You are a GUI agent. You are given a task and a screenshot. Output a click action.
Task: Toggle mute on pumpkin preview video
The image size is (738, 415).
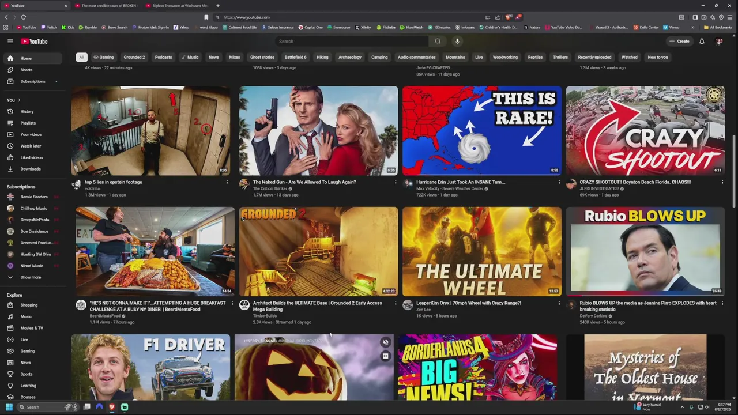pyautogui.click(x=386, y=342)
